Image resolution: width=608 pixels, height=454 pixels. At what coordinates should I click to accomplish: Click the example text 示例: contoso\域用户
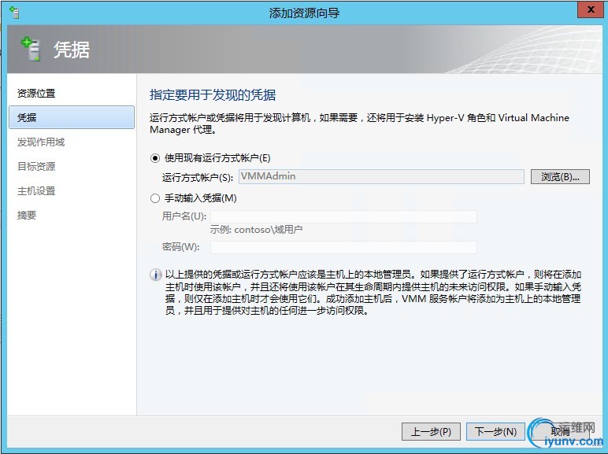[x=256, y=230]
